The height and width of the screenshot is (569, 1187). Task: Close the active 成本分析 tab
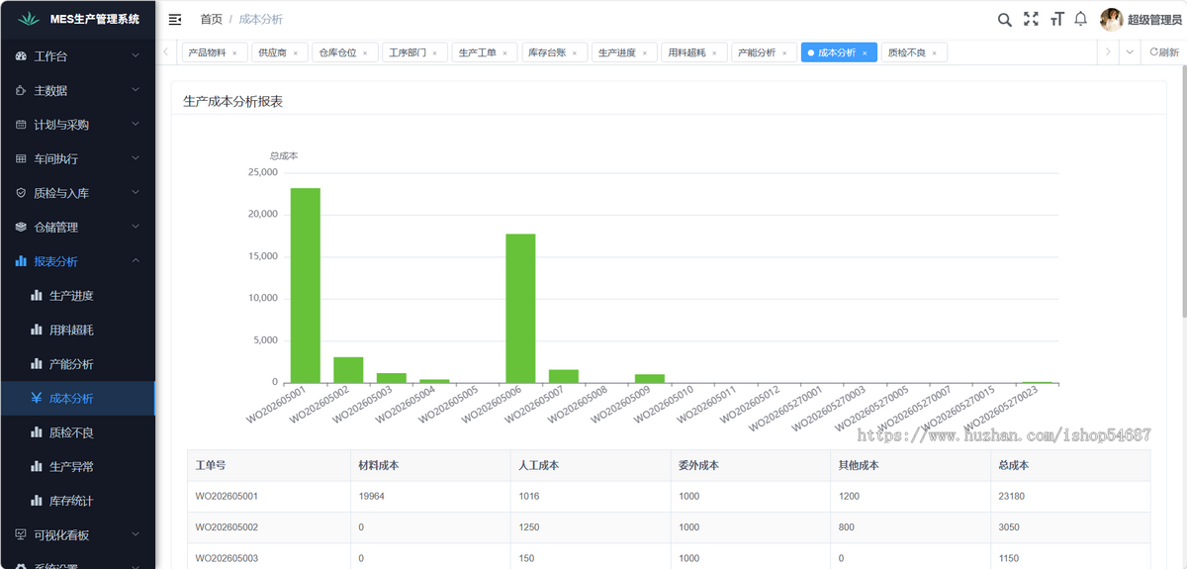865,53
